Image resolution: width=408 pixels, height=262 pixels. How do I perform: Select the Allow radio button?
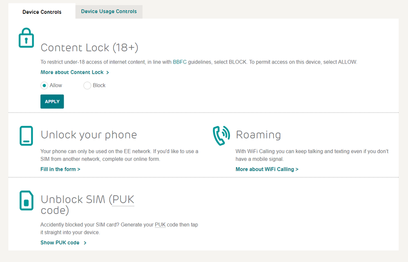tap(44, 86)
